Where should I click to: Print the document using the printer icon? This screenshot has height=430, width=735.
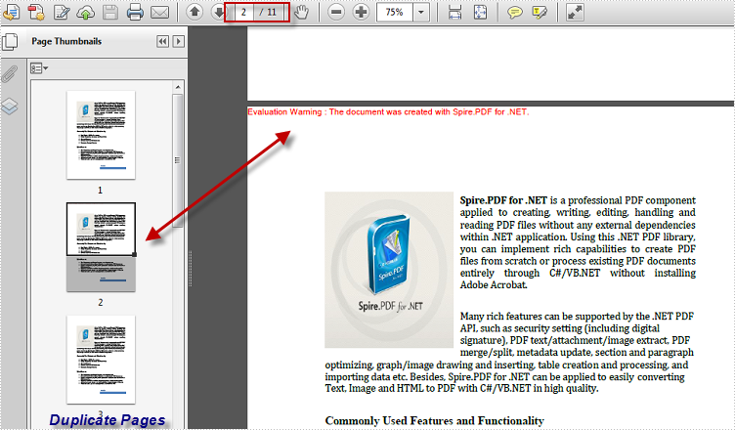click(x=135, y=12)
